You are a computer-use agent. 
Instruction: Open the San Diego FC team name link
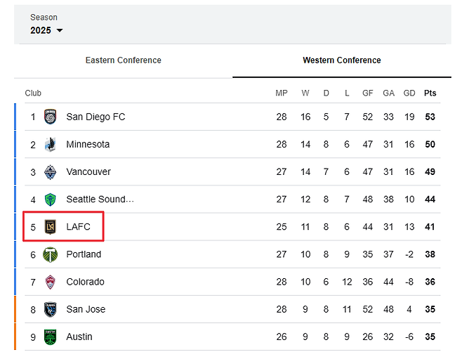click(95, 117)
